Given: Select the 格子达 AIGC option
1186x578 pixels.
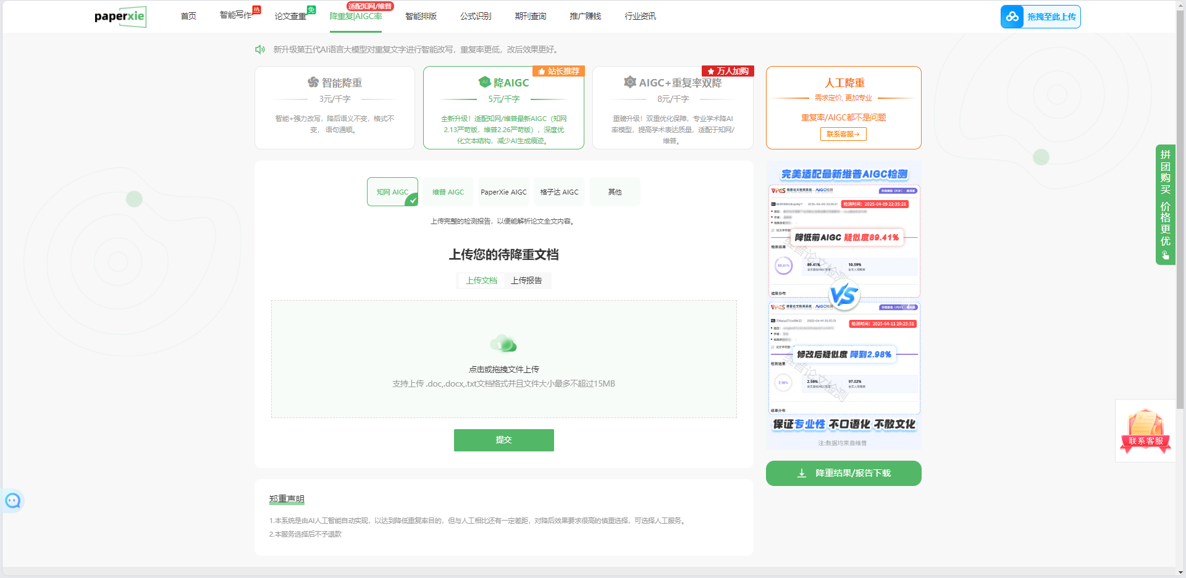Looking at the screenshot, I should click(x=559, y=192).
